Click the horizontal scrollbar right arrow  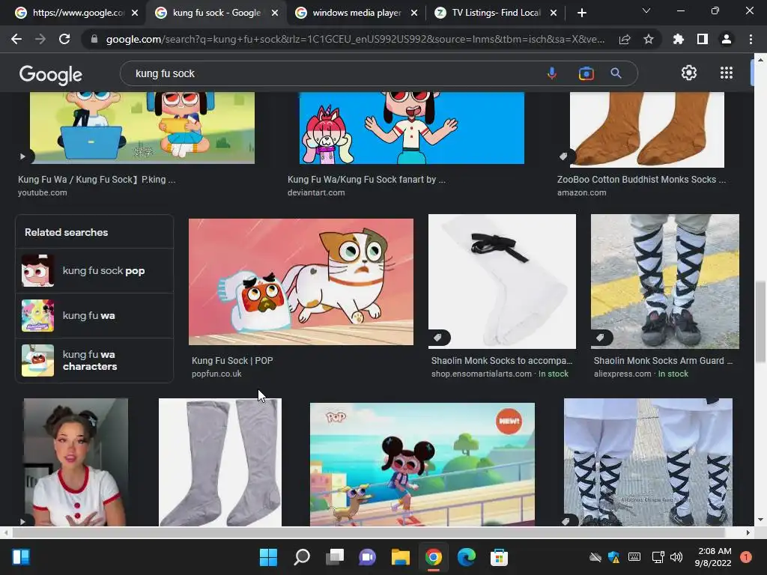click(x=748, y=532)
